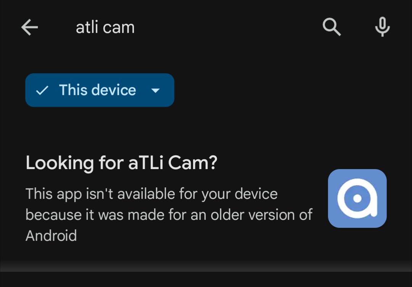Edit the "atli cam" search text

[x=105, y=27]
